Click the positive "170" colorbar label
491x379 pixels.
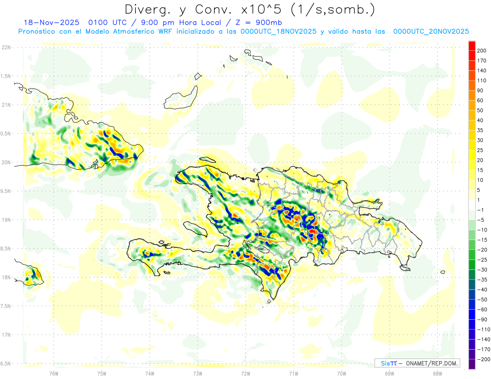pos(482,61)
